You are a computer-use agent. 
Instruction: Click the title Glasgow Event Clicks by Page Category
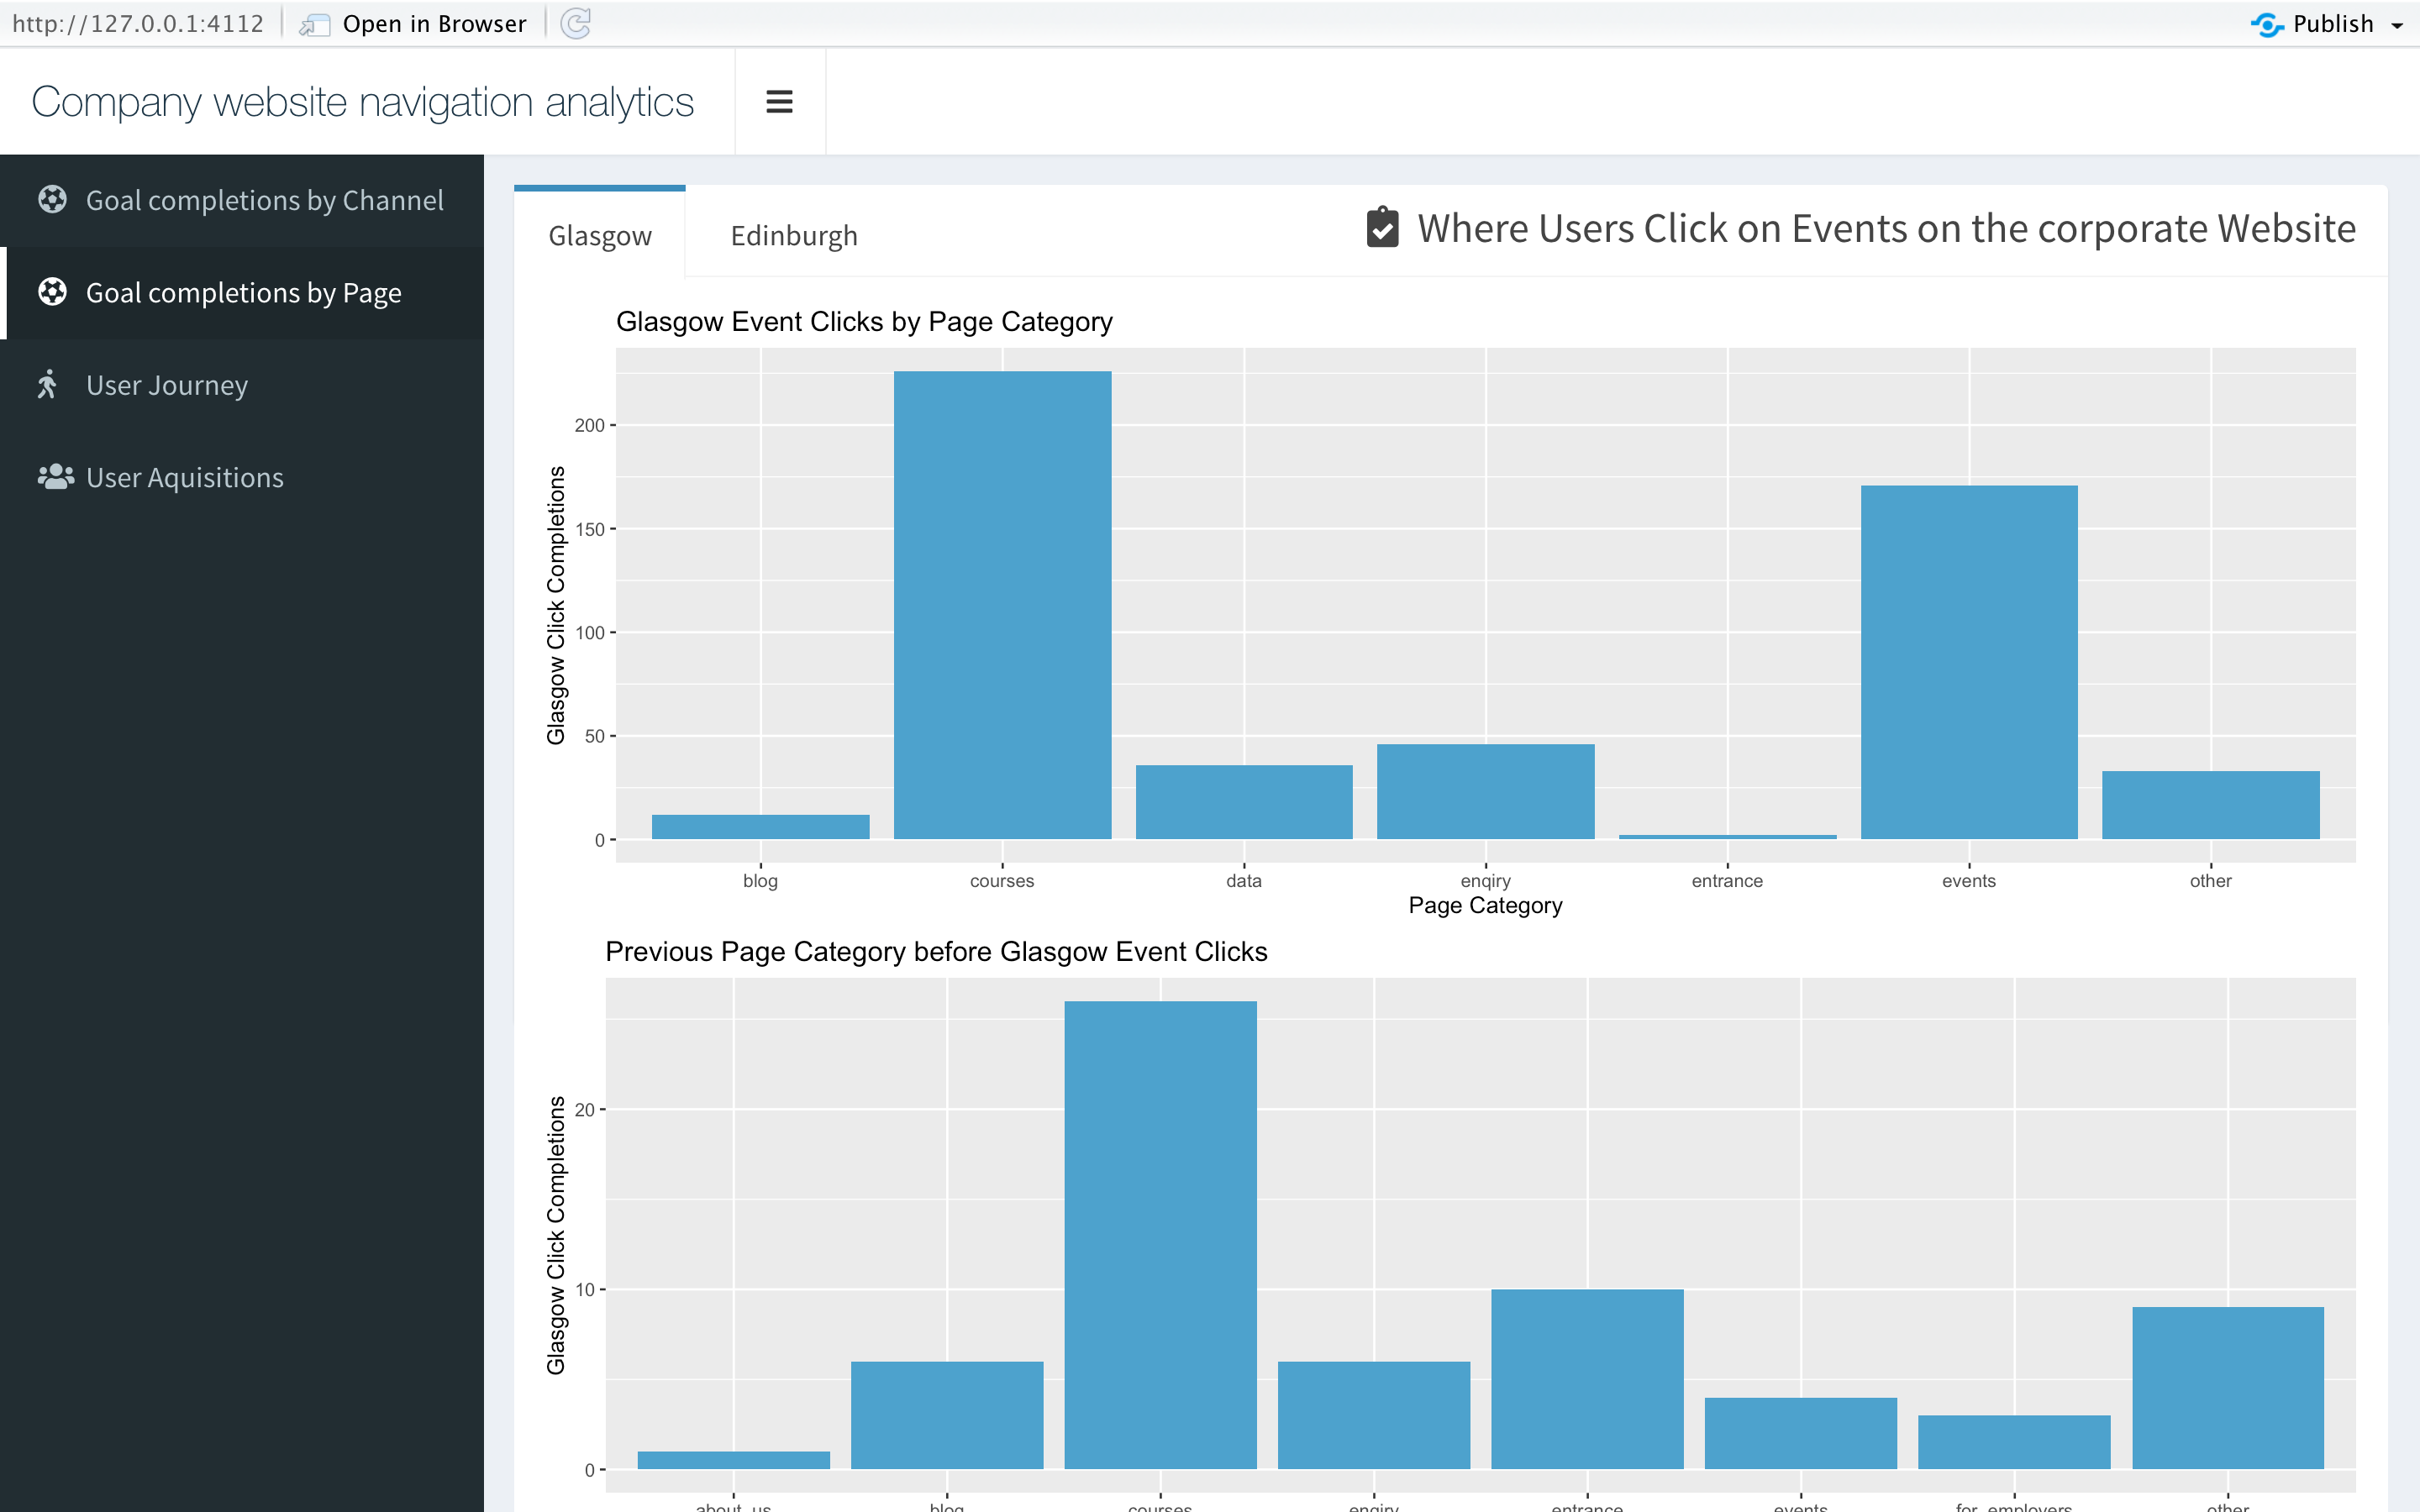pos(864,322)
